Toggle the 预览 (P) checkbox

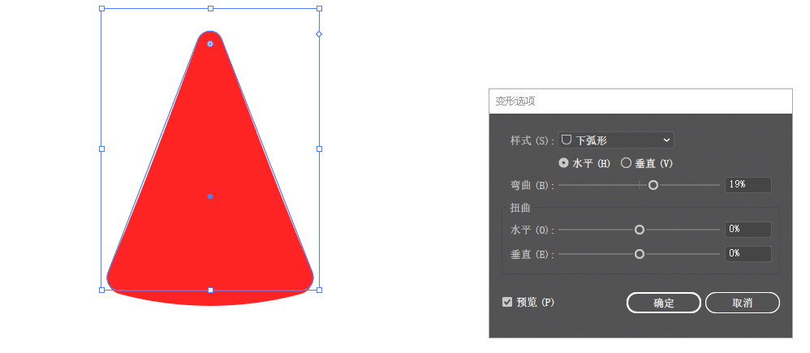507,302
